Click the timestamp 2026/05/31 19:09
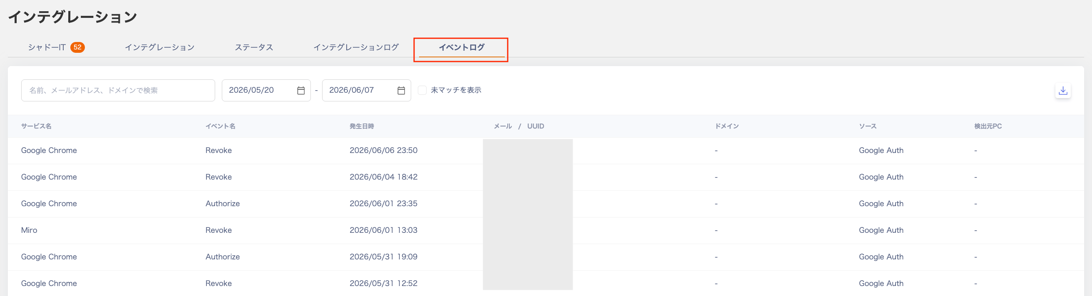 (x=384, y=257)
